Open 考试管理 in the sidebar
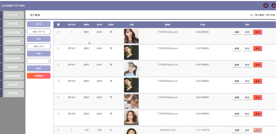The image size is (277, 134). (x=14, y=93)
